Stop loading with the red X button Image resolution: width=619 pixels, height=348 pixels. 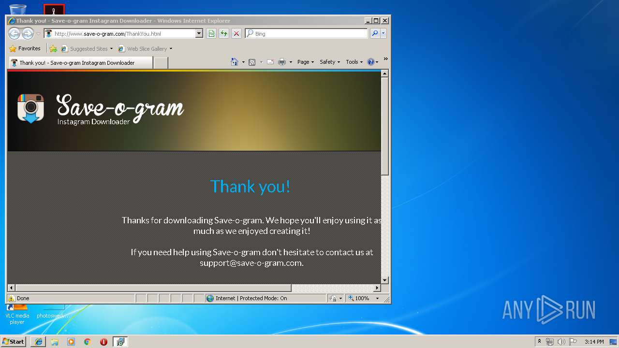pyautogui.click(x=236, y=33)
